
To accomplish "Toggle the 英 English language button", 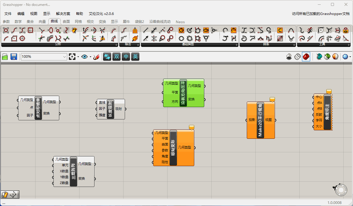I will pos(135,57).
